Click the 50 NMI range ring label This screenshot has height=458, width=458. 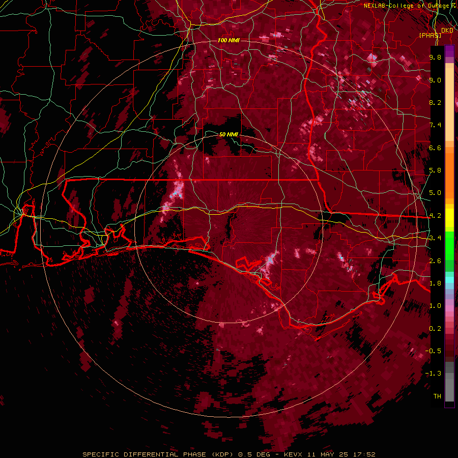coord(228,134)
